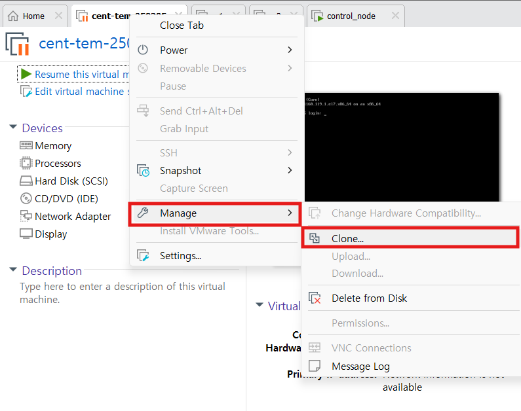Image resolution: width=521 pixels, height=411 pixels.
Task: Click the Power icon in context menu
Action: pyautogui.click(x=143, y=50)
